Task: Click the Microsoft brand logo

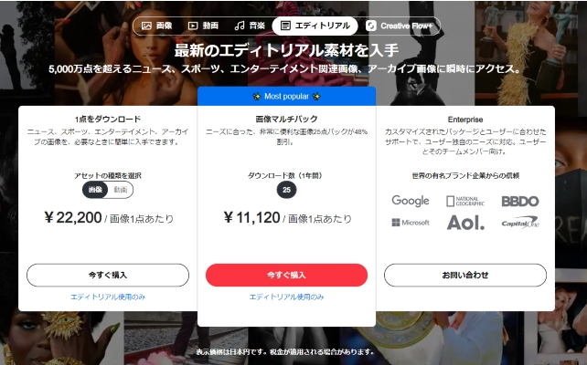Action: [411, 223]
